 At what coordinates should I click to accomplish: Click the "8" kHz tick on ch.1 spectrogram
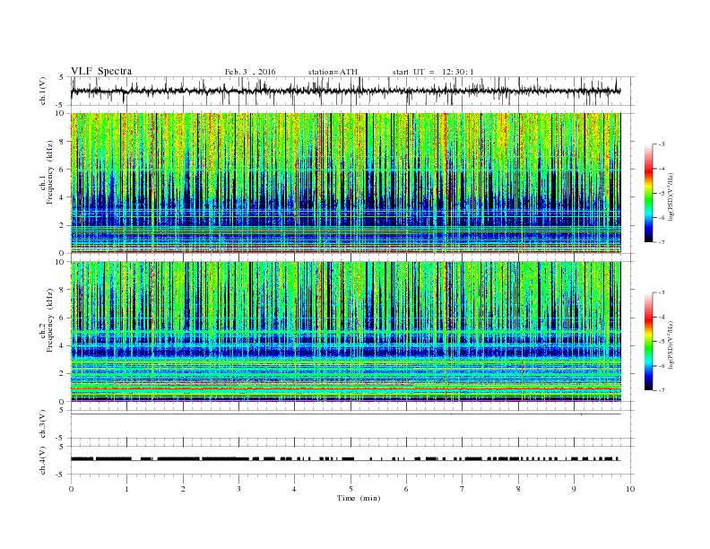(x=63, y=142)
